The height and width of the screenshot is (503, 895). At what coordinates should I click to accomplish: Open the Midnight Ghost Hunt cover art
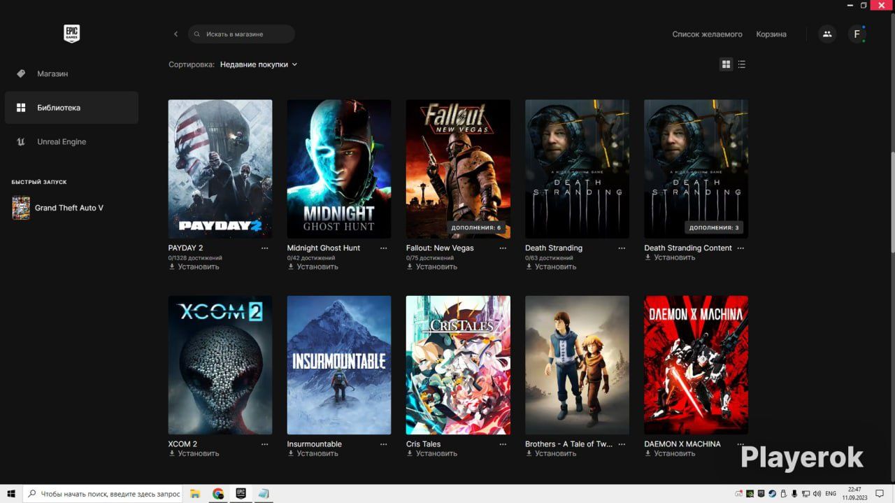[x=339, y=169]
